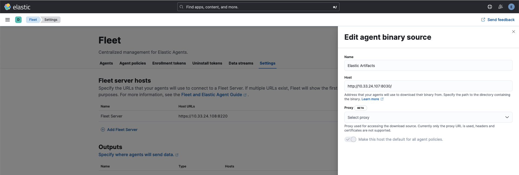Focus the Find apps search bar
This screenshot has width=519, height=175.
pos(258,7)
